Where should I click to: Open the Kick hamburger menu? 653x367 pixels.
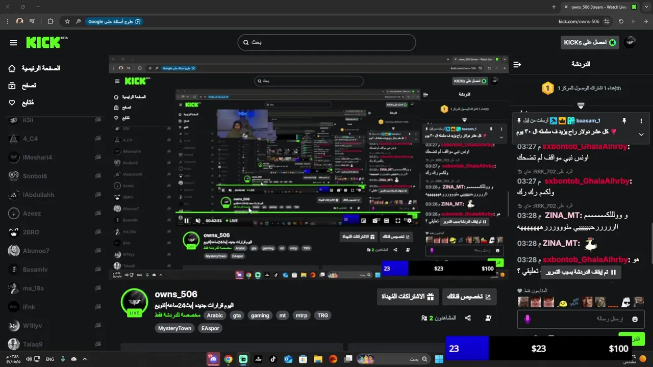point(14,42)
